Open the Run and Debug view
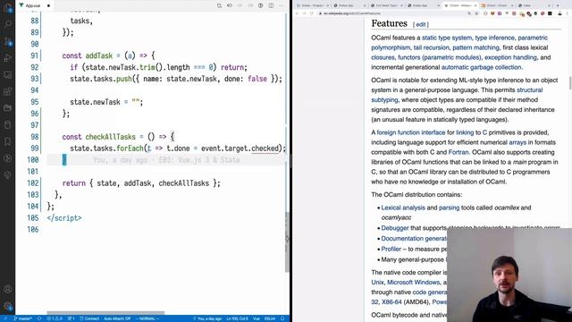The image size is (572, 322). coord(8,57)
